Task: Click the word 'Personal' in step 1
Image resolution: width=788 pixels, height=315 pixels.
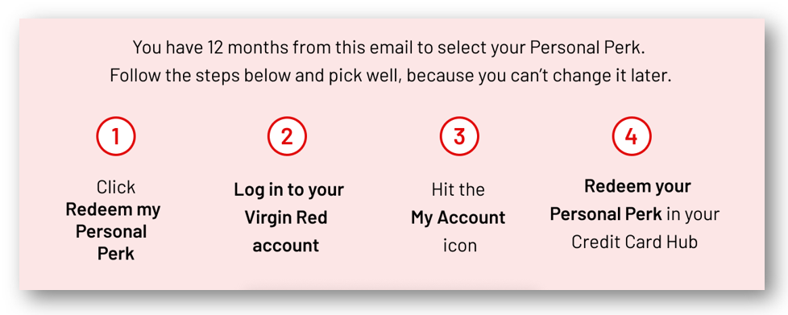Action: [111, 231]
